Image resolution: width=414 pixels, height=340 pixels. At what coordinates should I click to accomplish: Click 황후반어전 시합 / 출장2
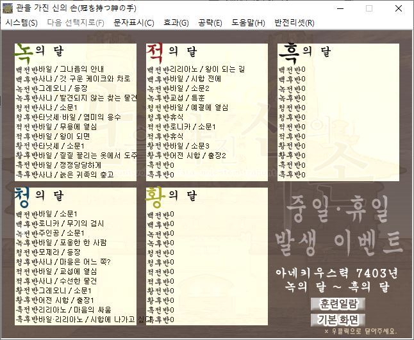[x=186, y=156]
